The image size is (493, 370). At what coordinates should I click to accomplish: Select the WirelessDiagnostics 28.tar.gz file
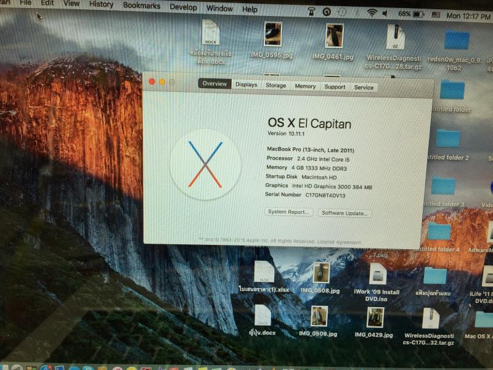395,37
